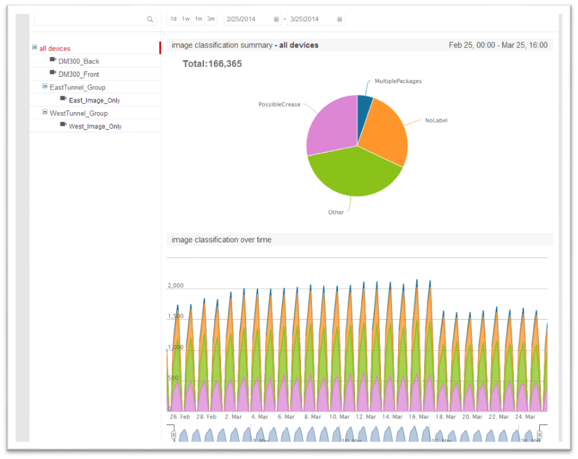Select the WestTunnel_Group tree item
Screen dimensions: 578x459
[x=78, y=113]
